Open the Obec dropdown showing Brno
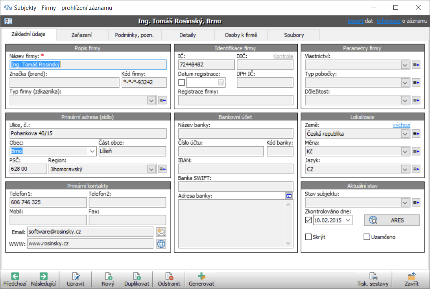Image resolution: width=430 pixels, height=289 pixels. click(92, 151)
